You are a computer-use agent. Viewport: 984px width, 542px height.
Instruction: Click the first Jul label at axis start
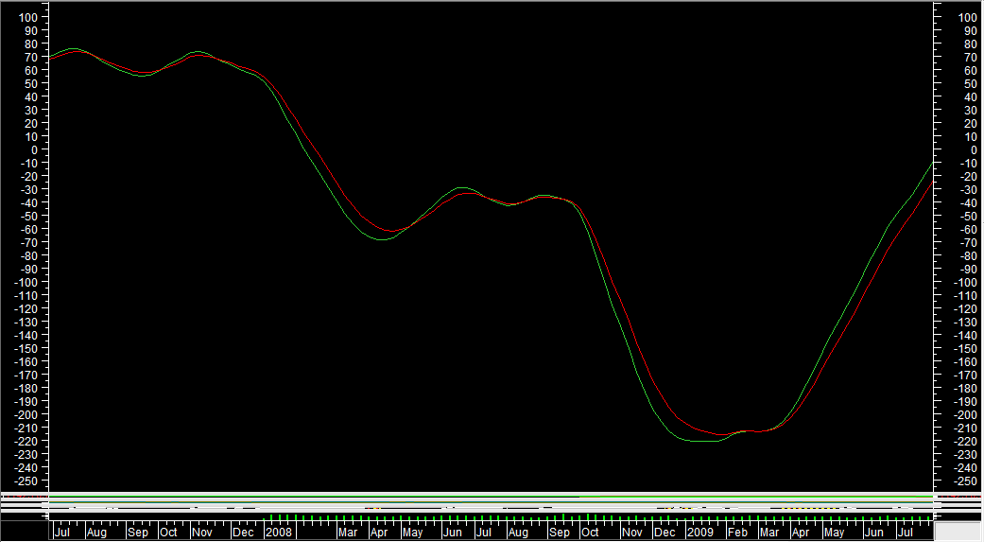pyautogui.click(x=62, y=532)
